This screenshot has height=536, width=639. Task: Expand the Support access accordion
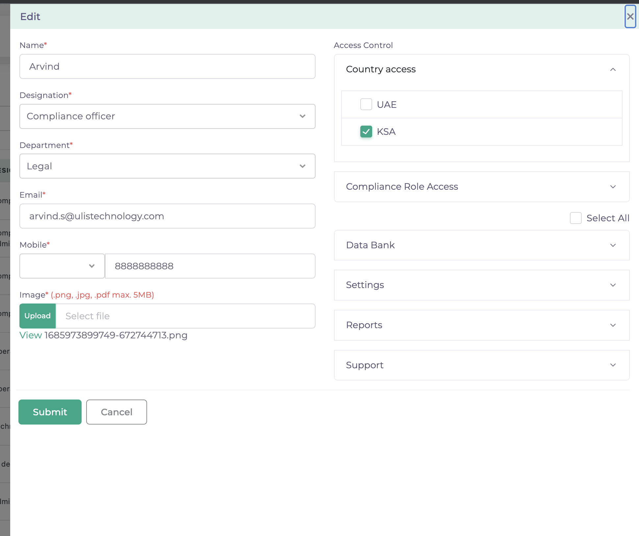(481, 365)
